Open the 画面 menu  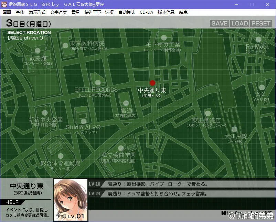tap(7, 12)
